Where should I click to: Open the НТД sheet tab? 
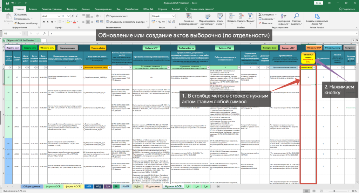(99, 186)
